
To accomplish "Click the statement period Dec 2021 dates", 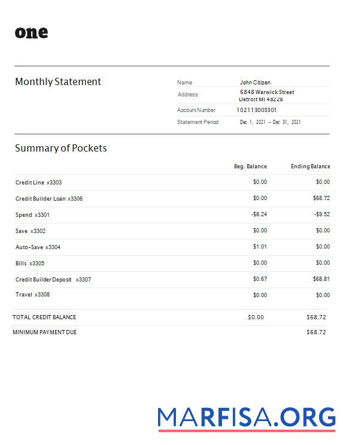I will [270, 122].
